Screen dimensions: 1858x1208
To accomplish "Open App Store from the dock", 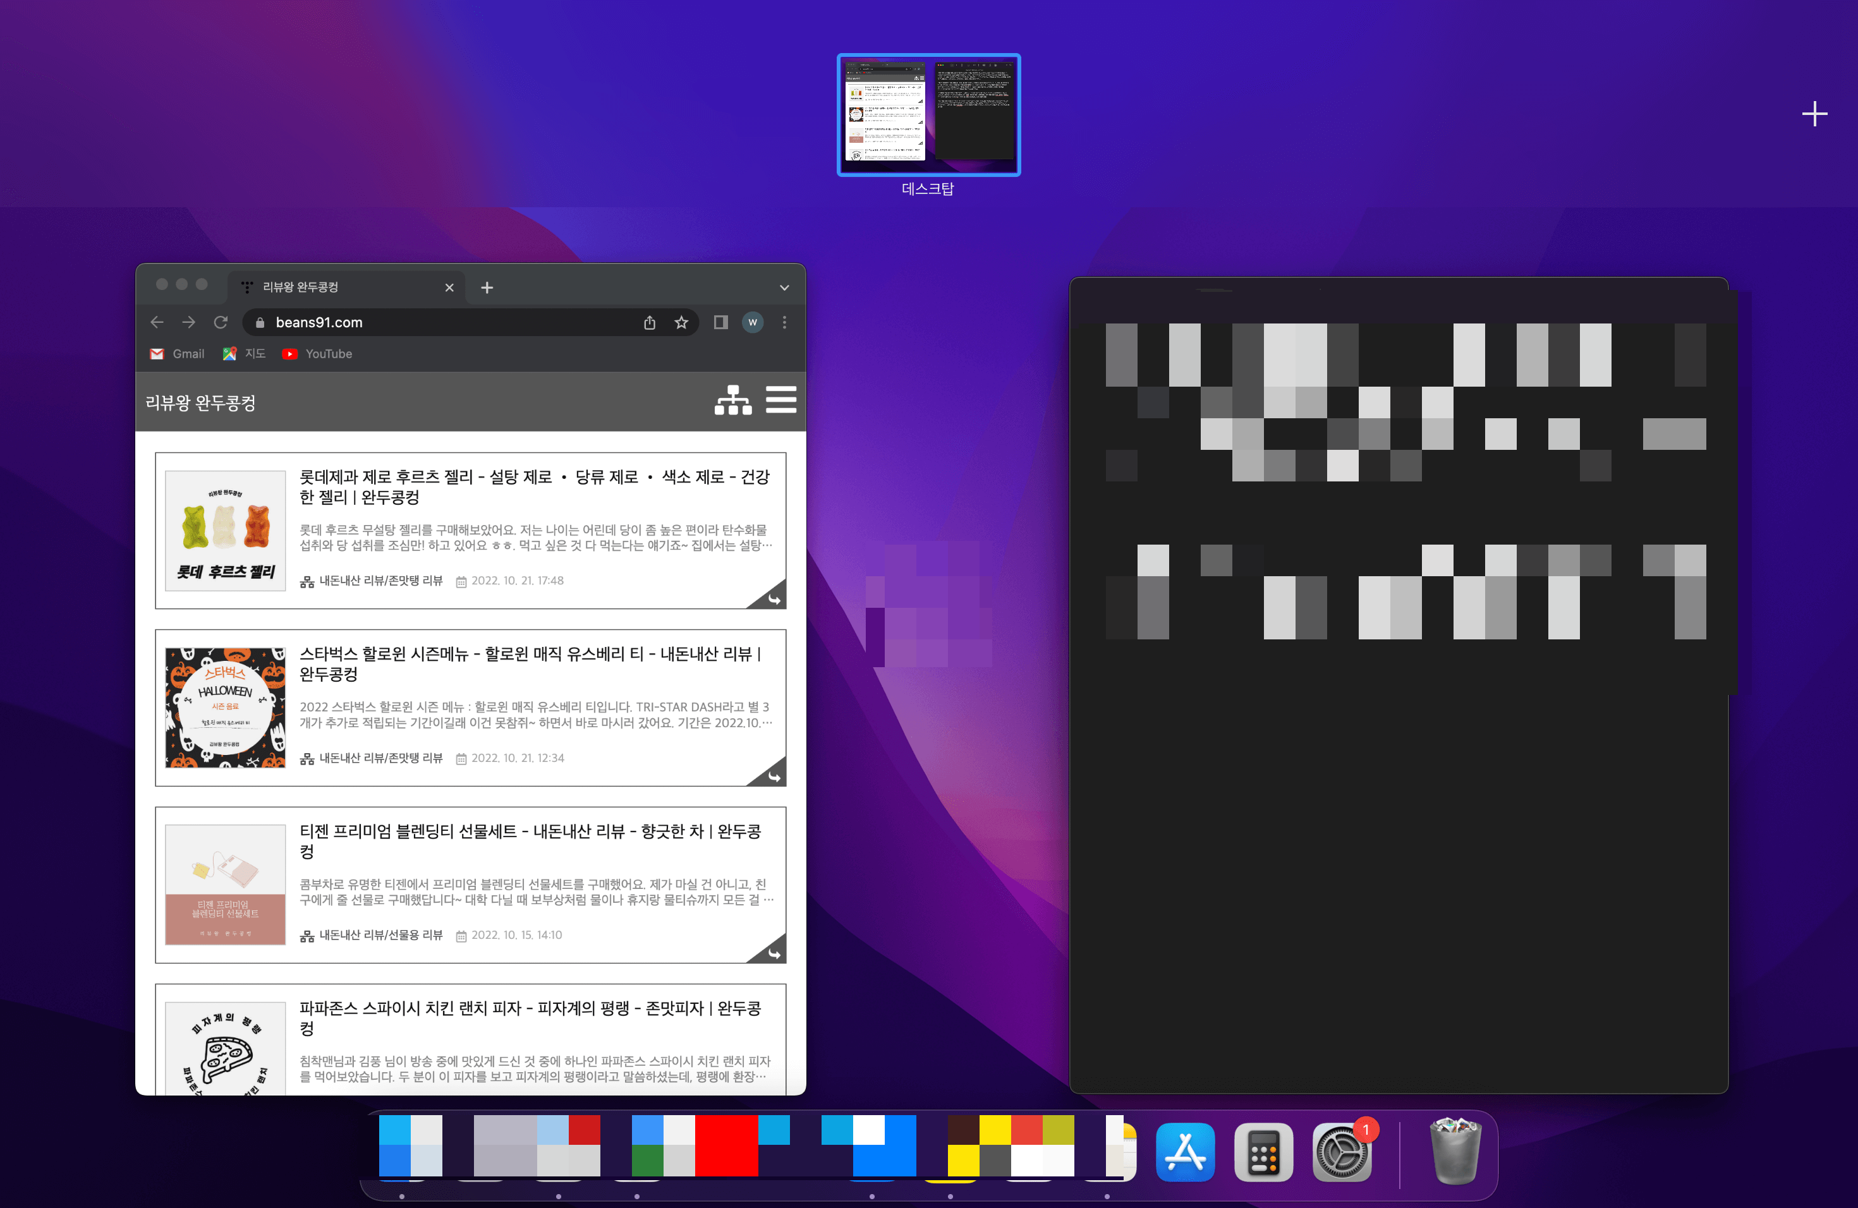I will pyautogui.click(x=1185, y=1152).
